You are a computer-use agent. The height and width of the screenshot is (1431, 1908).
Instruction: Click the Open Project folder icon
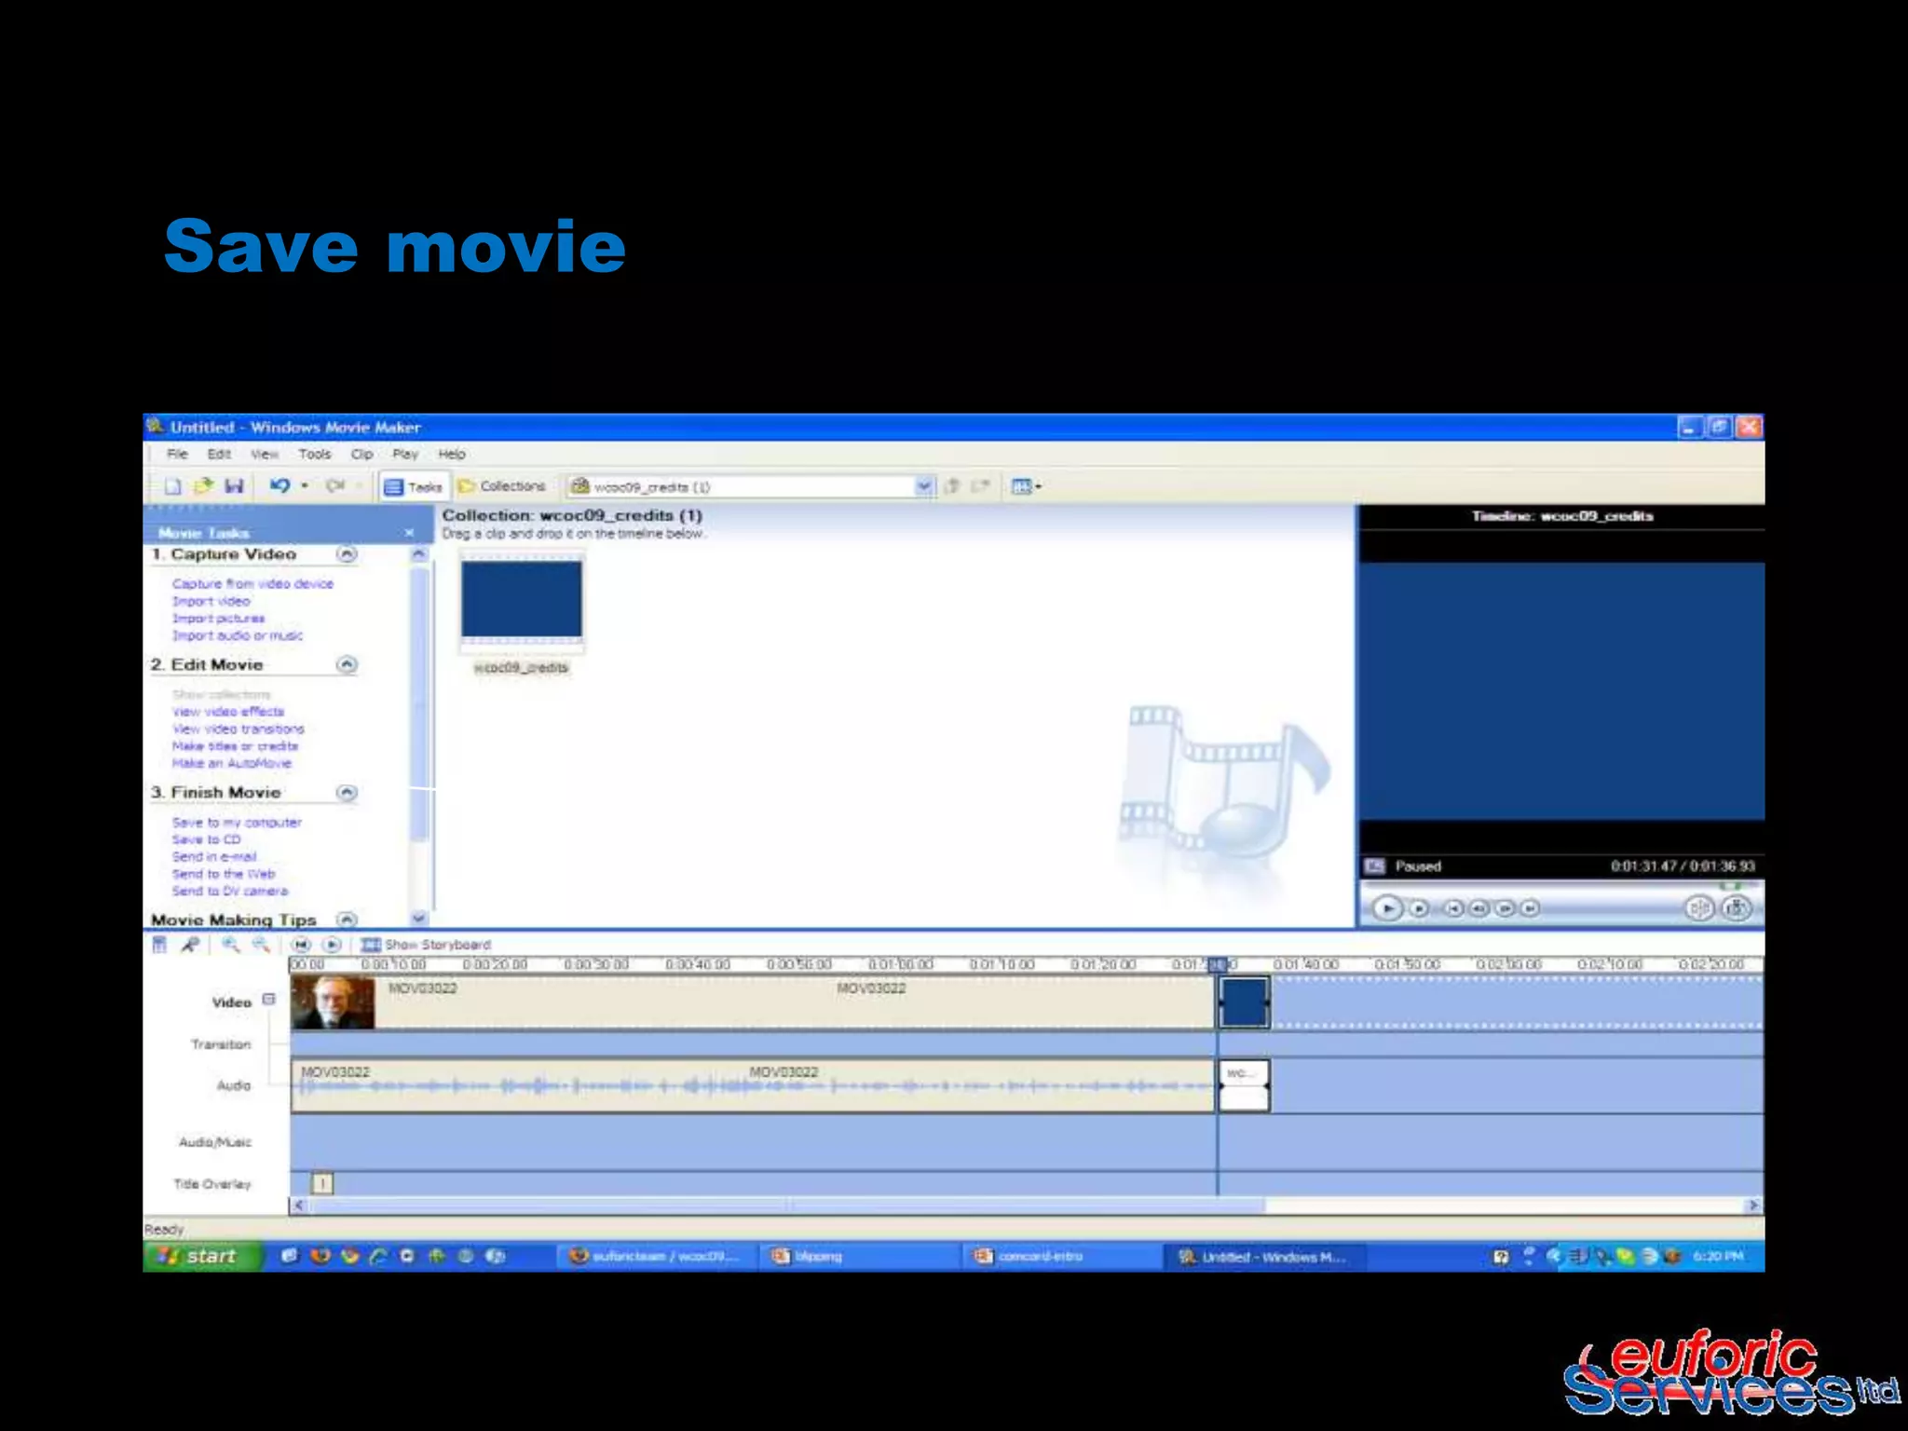click(203, 486)
